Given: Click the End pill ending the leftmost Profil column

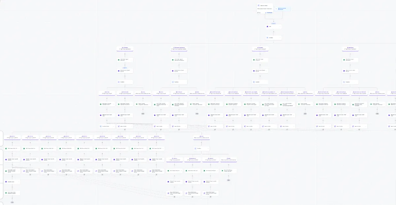Looking at the screenshot, I should (12, 202).
